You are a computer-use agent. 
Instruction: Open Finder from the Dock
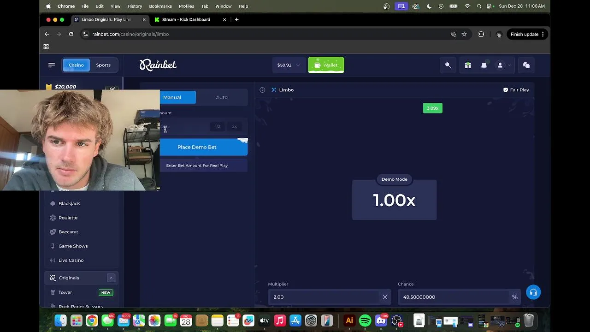tap(60, 320)
